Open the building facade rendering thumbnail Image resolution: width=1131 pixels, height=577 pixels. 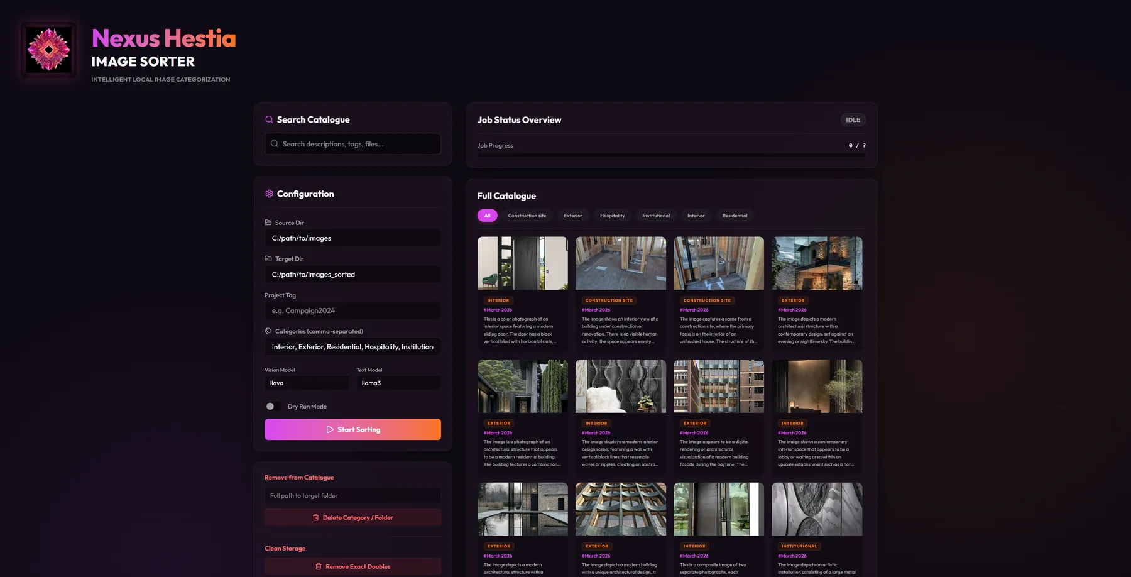pyautogui.click(x=719, y=386)
